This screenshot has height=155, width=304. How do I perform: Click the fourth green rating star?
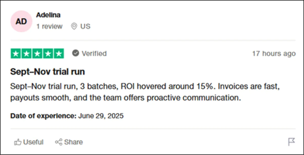[48, 53]
